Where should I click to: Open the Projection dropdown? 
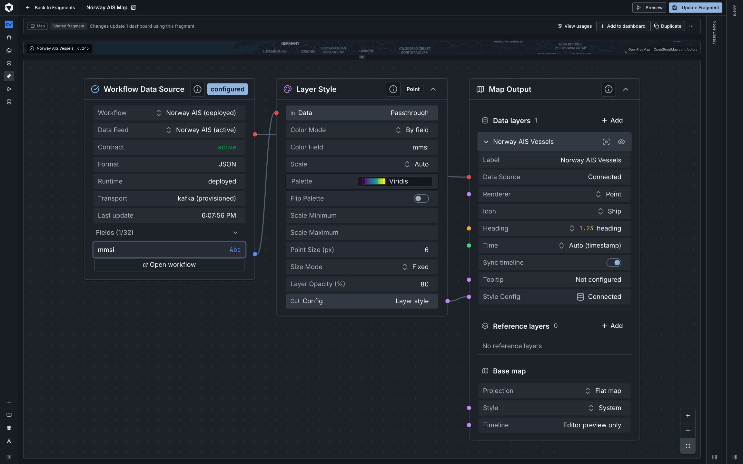coord(554,391)
